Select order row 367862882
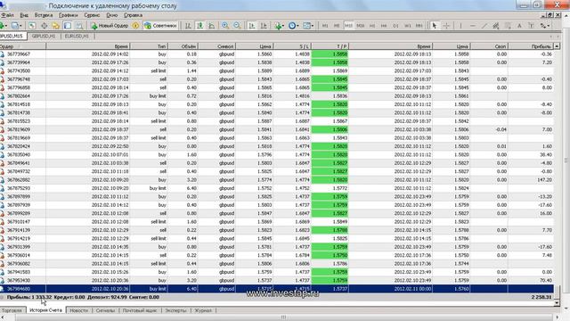The height and width of the screenshot is (321, 570). (277, 180)
